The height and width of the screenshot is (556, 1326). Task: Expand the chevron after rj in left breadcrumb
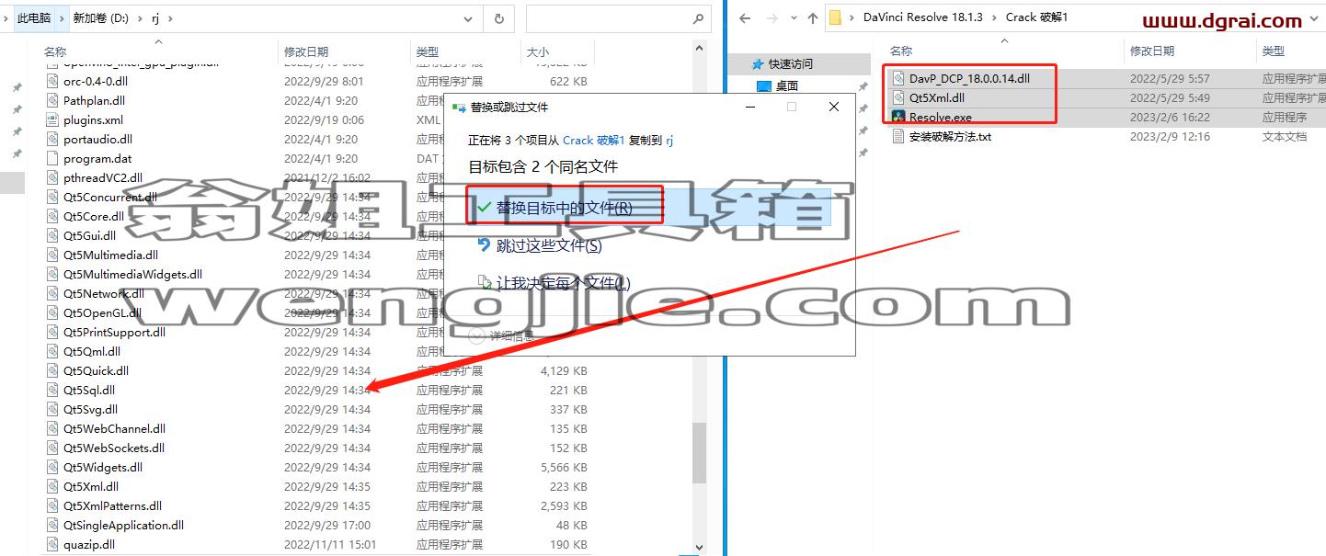tap(169, 17)
